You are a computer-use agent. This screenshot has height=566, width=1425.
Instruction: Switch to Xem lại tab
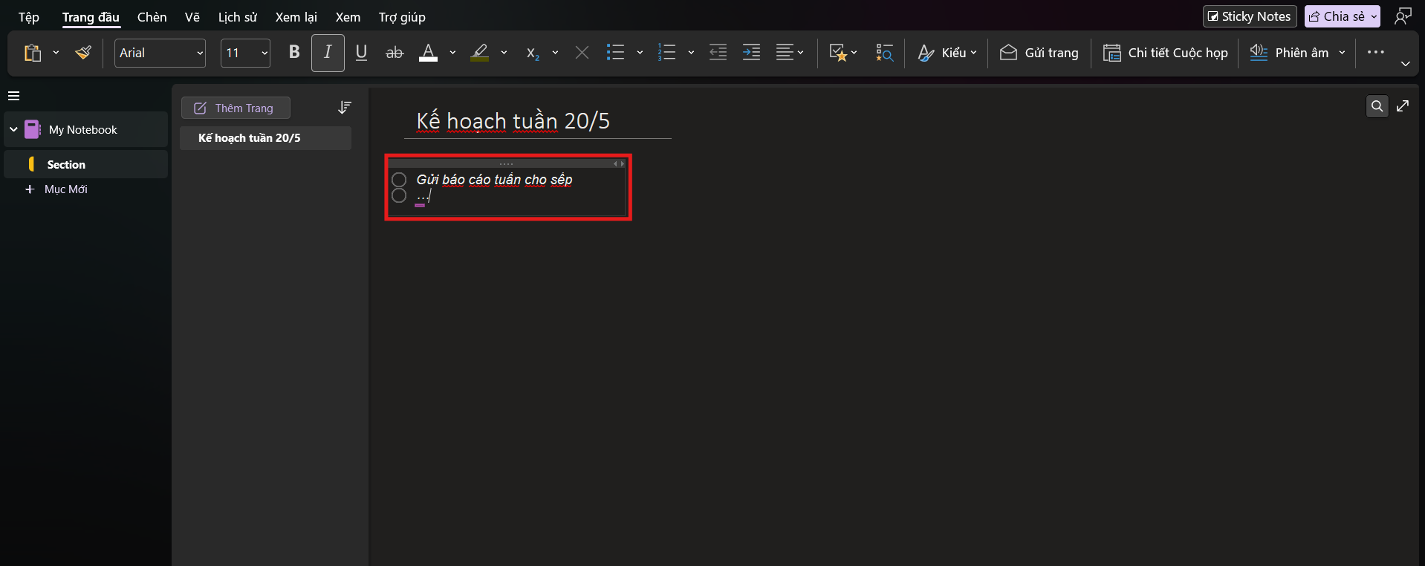tap(296, 17)
